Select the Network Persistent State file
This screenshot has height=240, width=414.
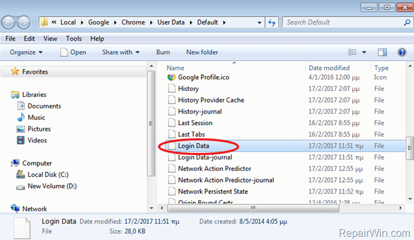[213, 192]
